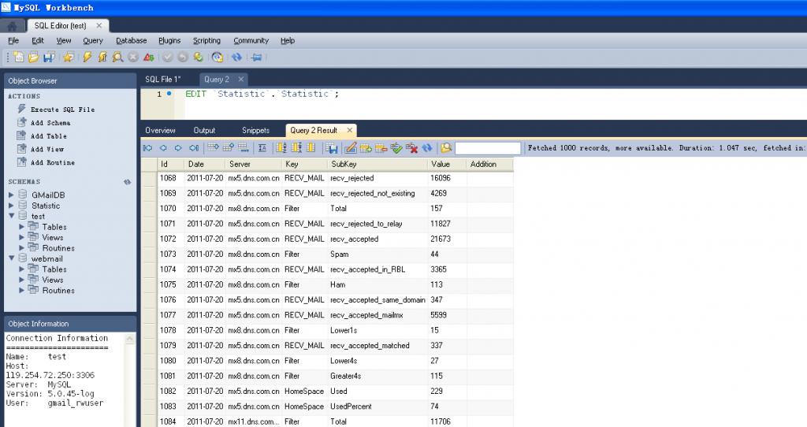Toggle wrap cell text icon in result toolbar
This screenshot has width=807, height=427.
pyautogui.click(x=262, y=148)
